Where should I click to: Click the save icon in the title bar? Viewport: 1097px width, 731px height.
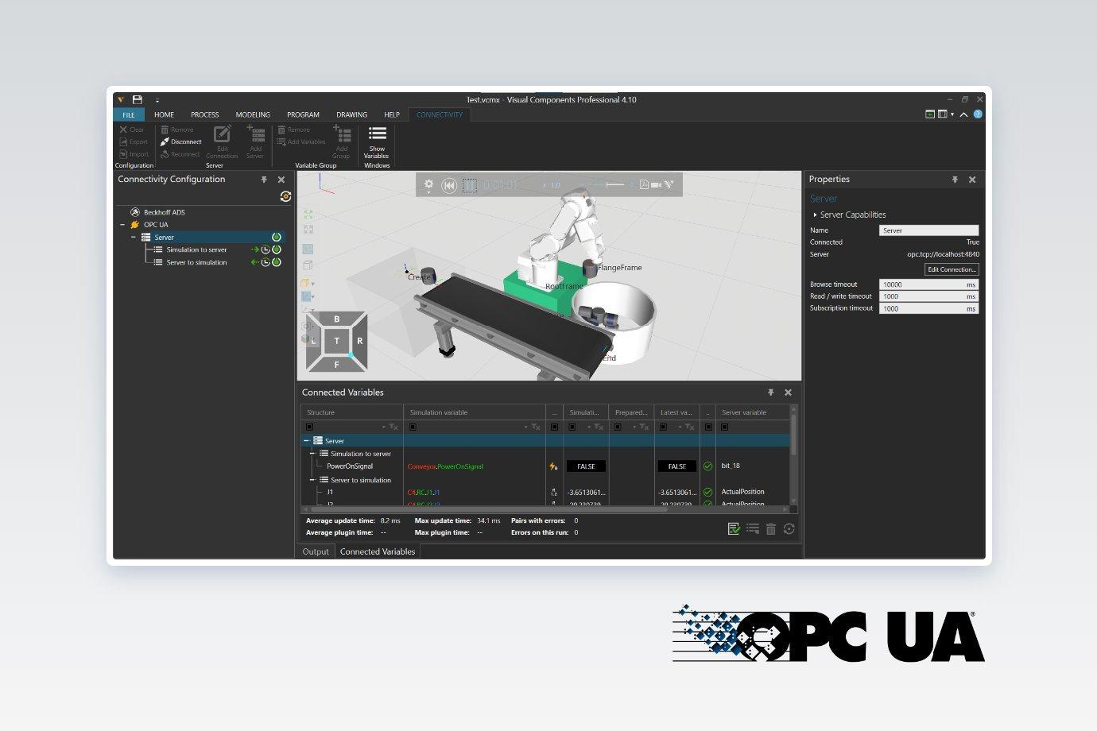click(137, 99)
